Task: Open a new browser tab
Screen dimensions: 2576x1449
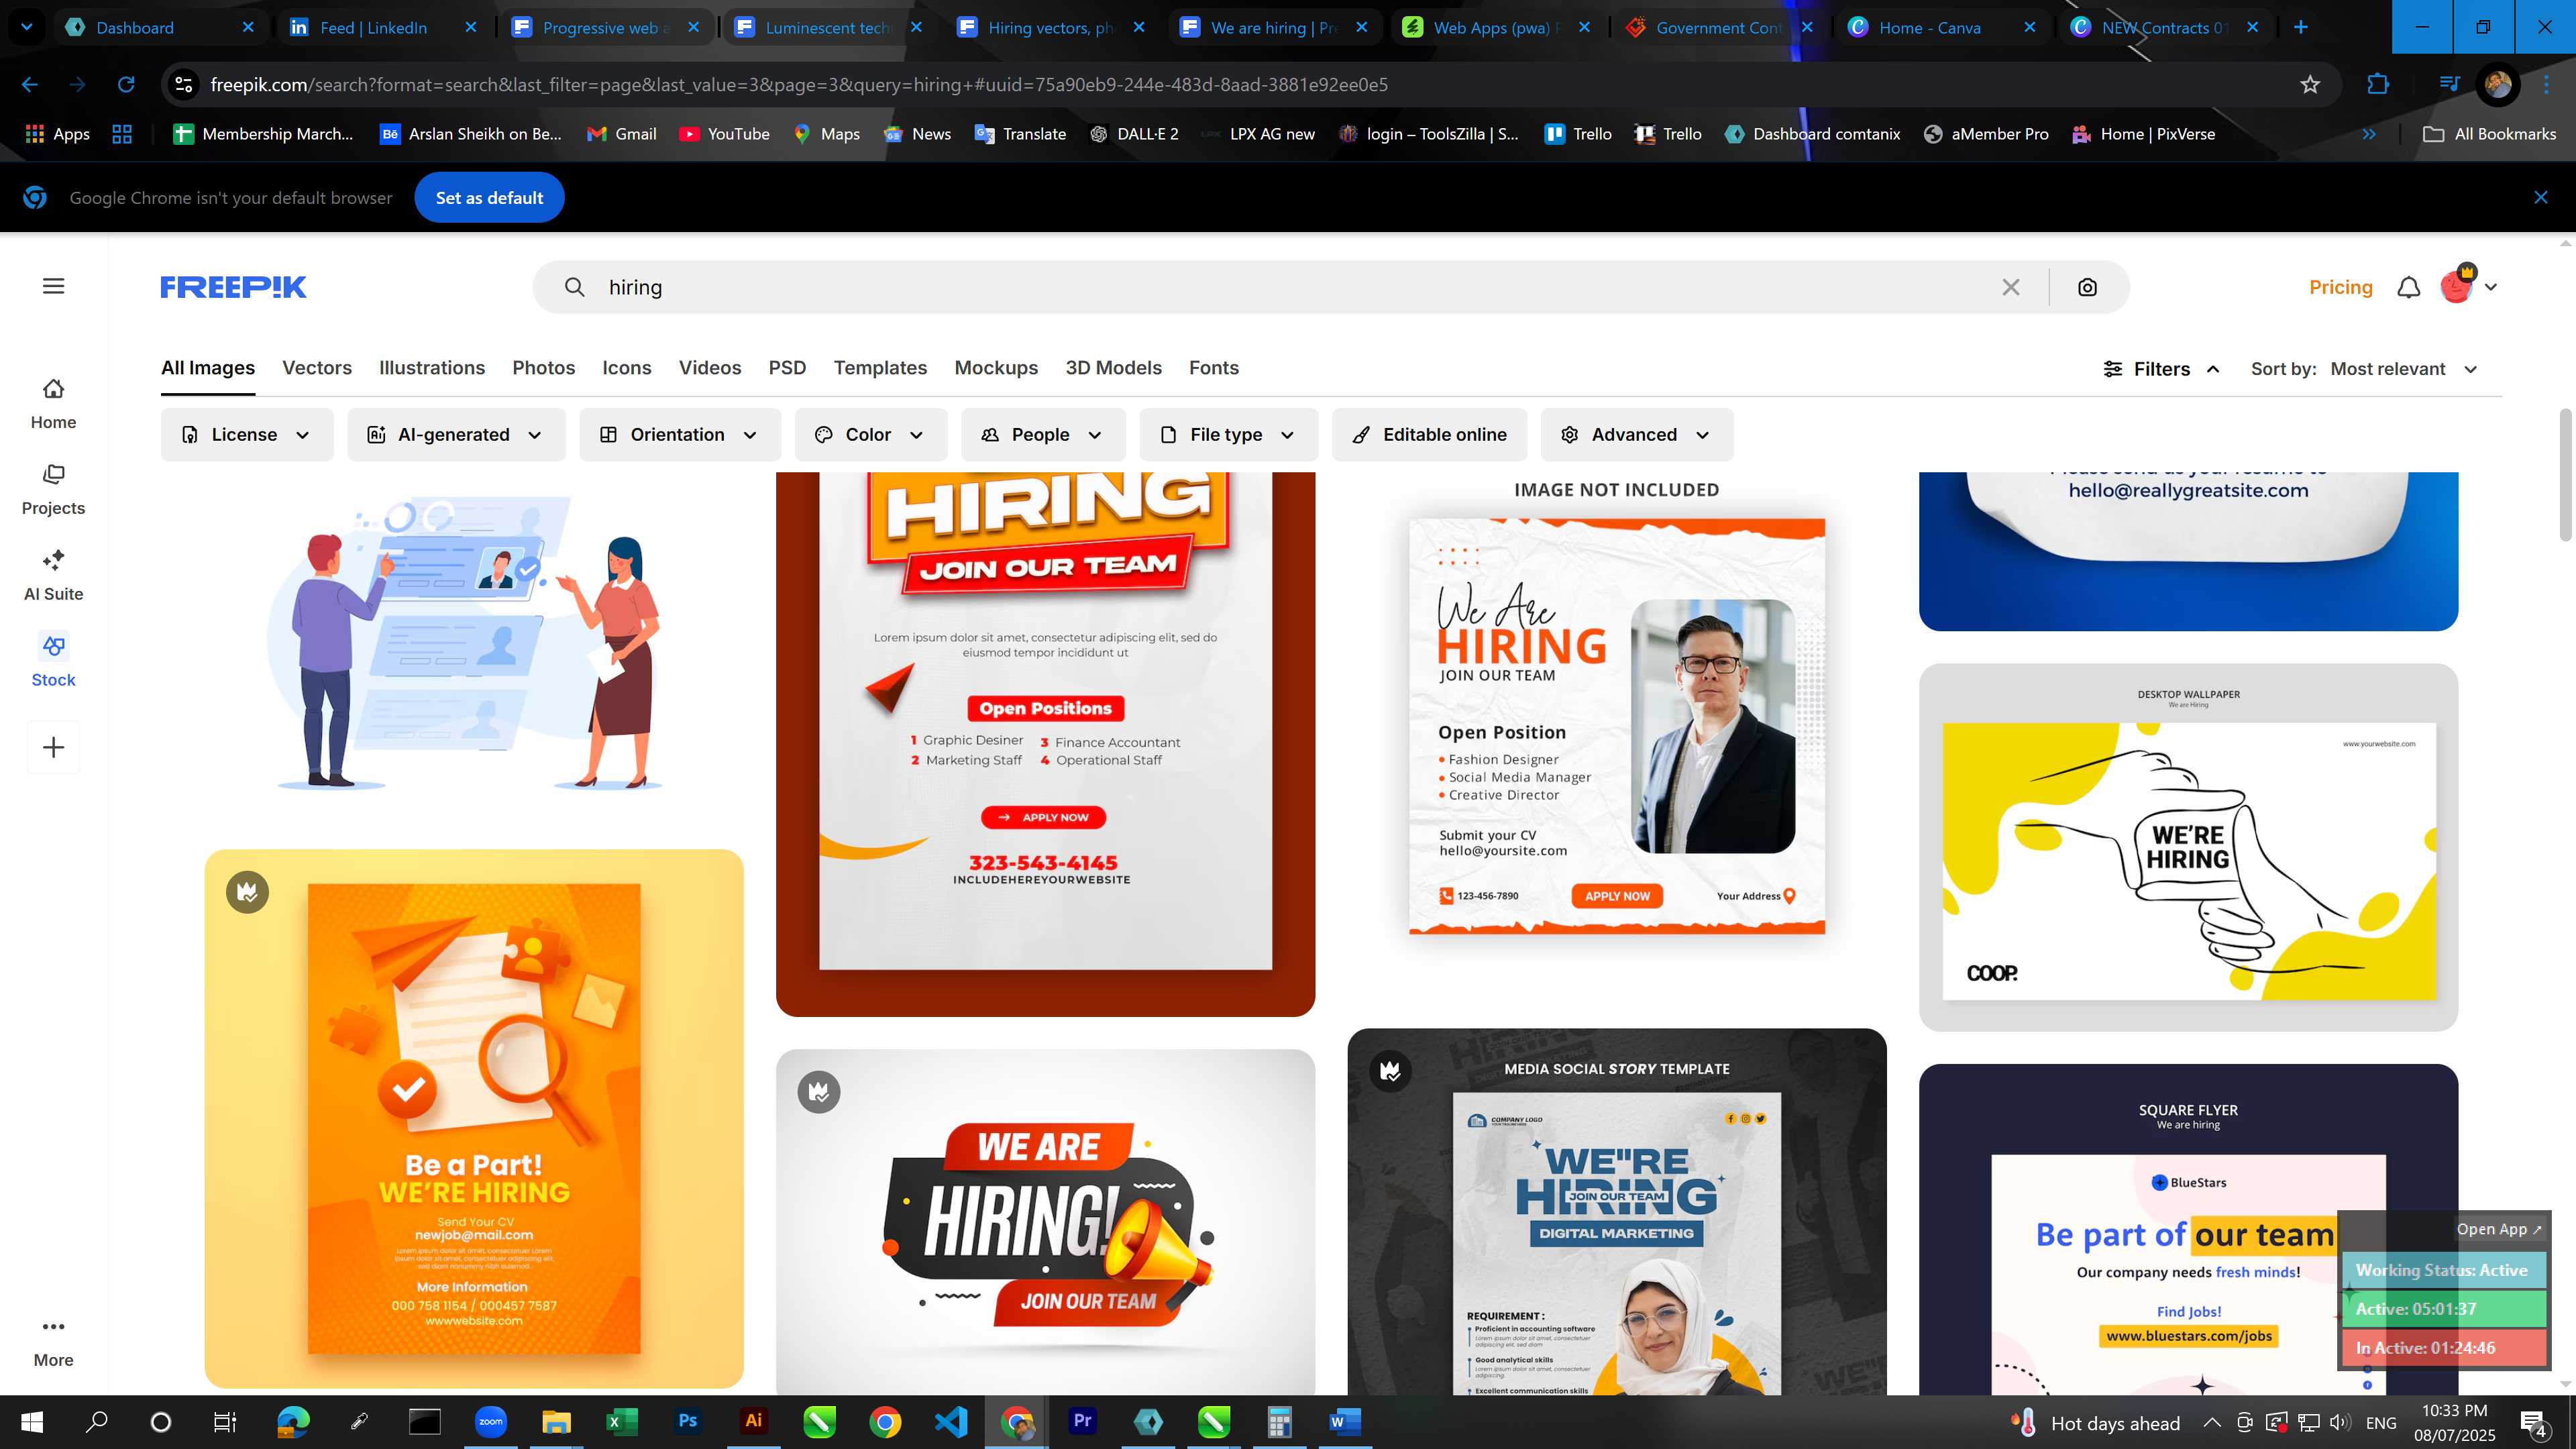Action: tap(2300, 27)
